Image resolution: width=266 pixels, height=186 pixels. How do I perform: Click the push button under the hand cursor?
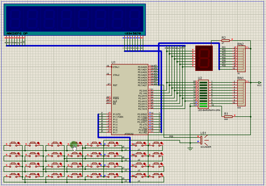pos(75,144)
